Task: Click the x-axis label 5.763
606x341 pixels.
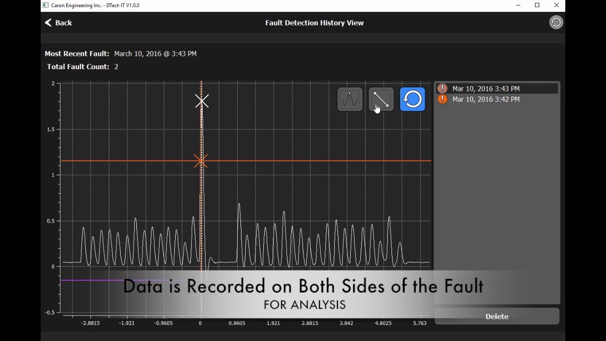Action: (x=419, y=323)
